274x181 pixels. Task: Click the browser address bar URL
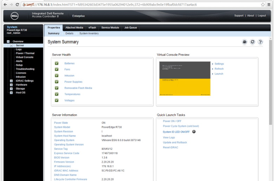click(x=112, y=5)
